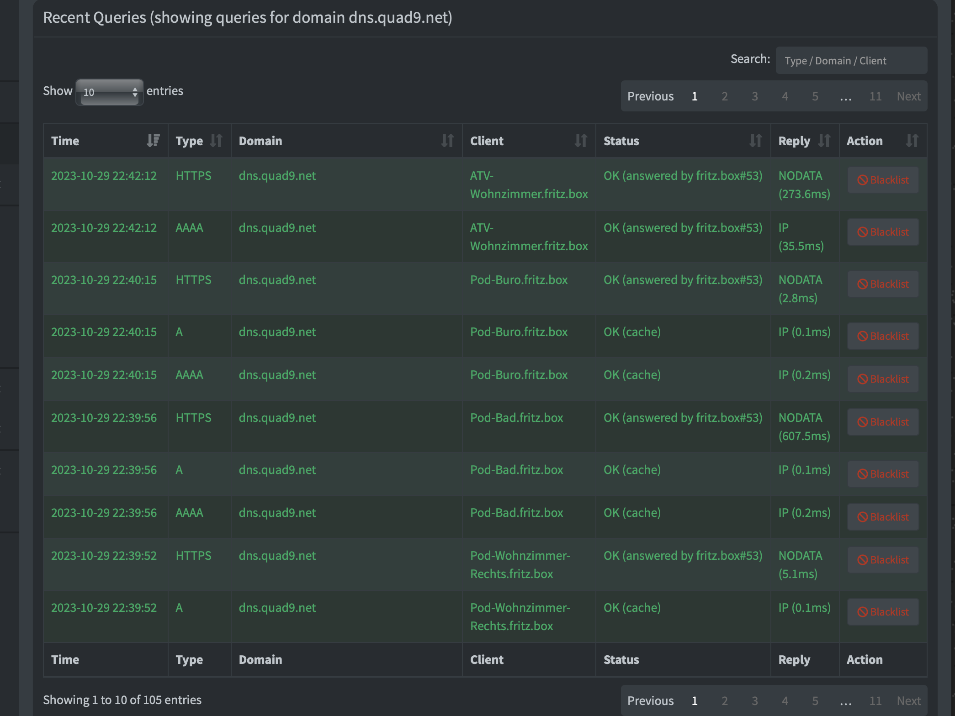Click the Pod-Buro.fritz.box HTTPS row client
Image resolution: width=955 pixels, height=716 pixels.
[519, 280]
